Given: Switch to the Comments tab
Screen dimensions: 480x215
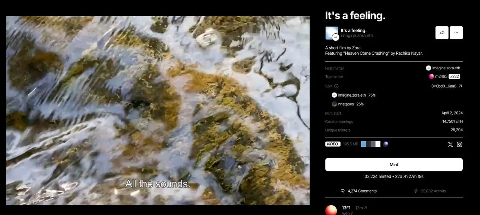Looking at the screenshot, I should coord(358,191).
